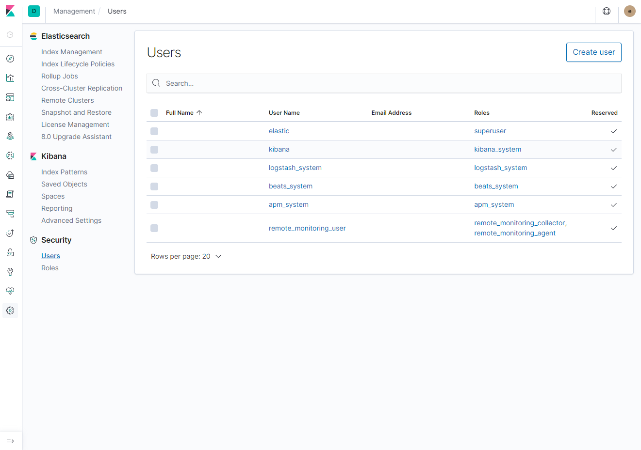Sort by the User Name column header

[284, 113]
